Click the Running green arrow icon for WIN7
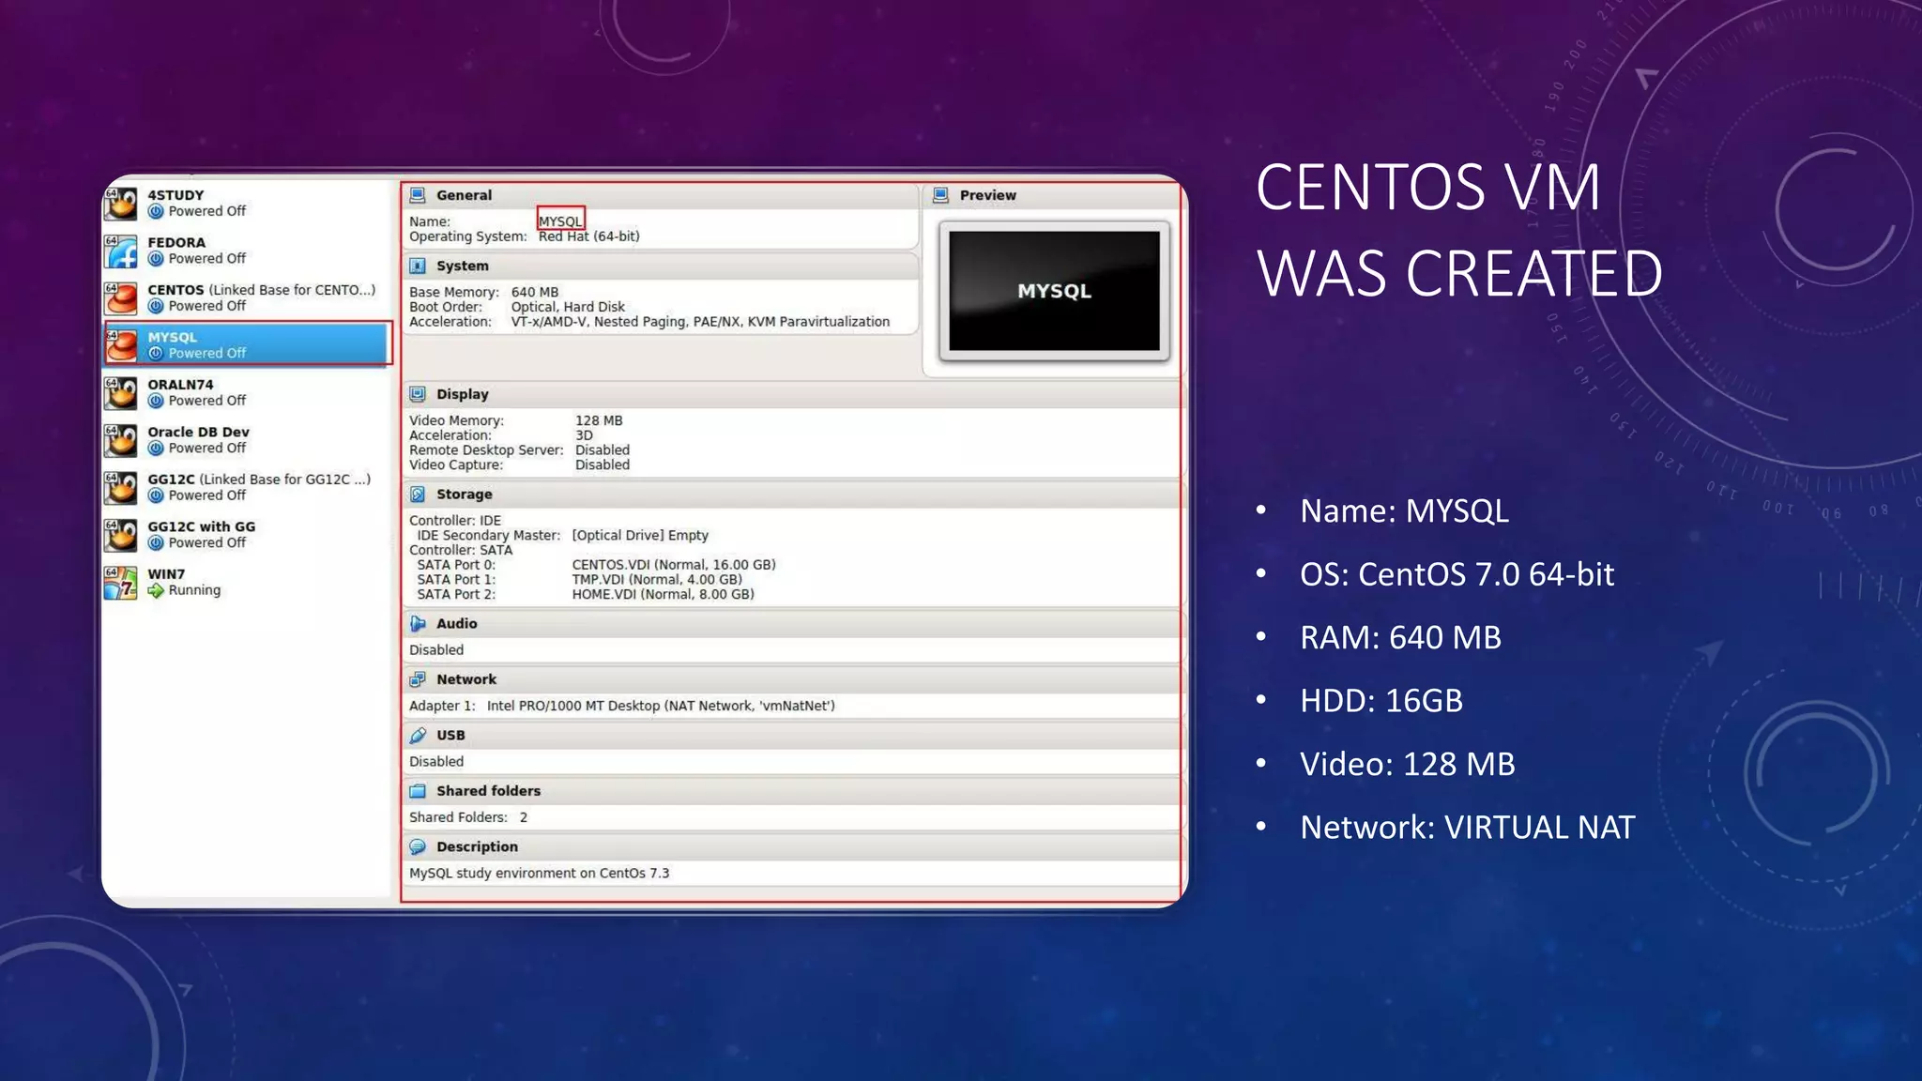This screenshot has width=1922, height=1081. click(156, 590)
